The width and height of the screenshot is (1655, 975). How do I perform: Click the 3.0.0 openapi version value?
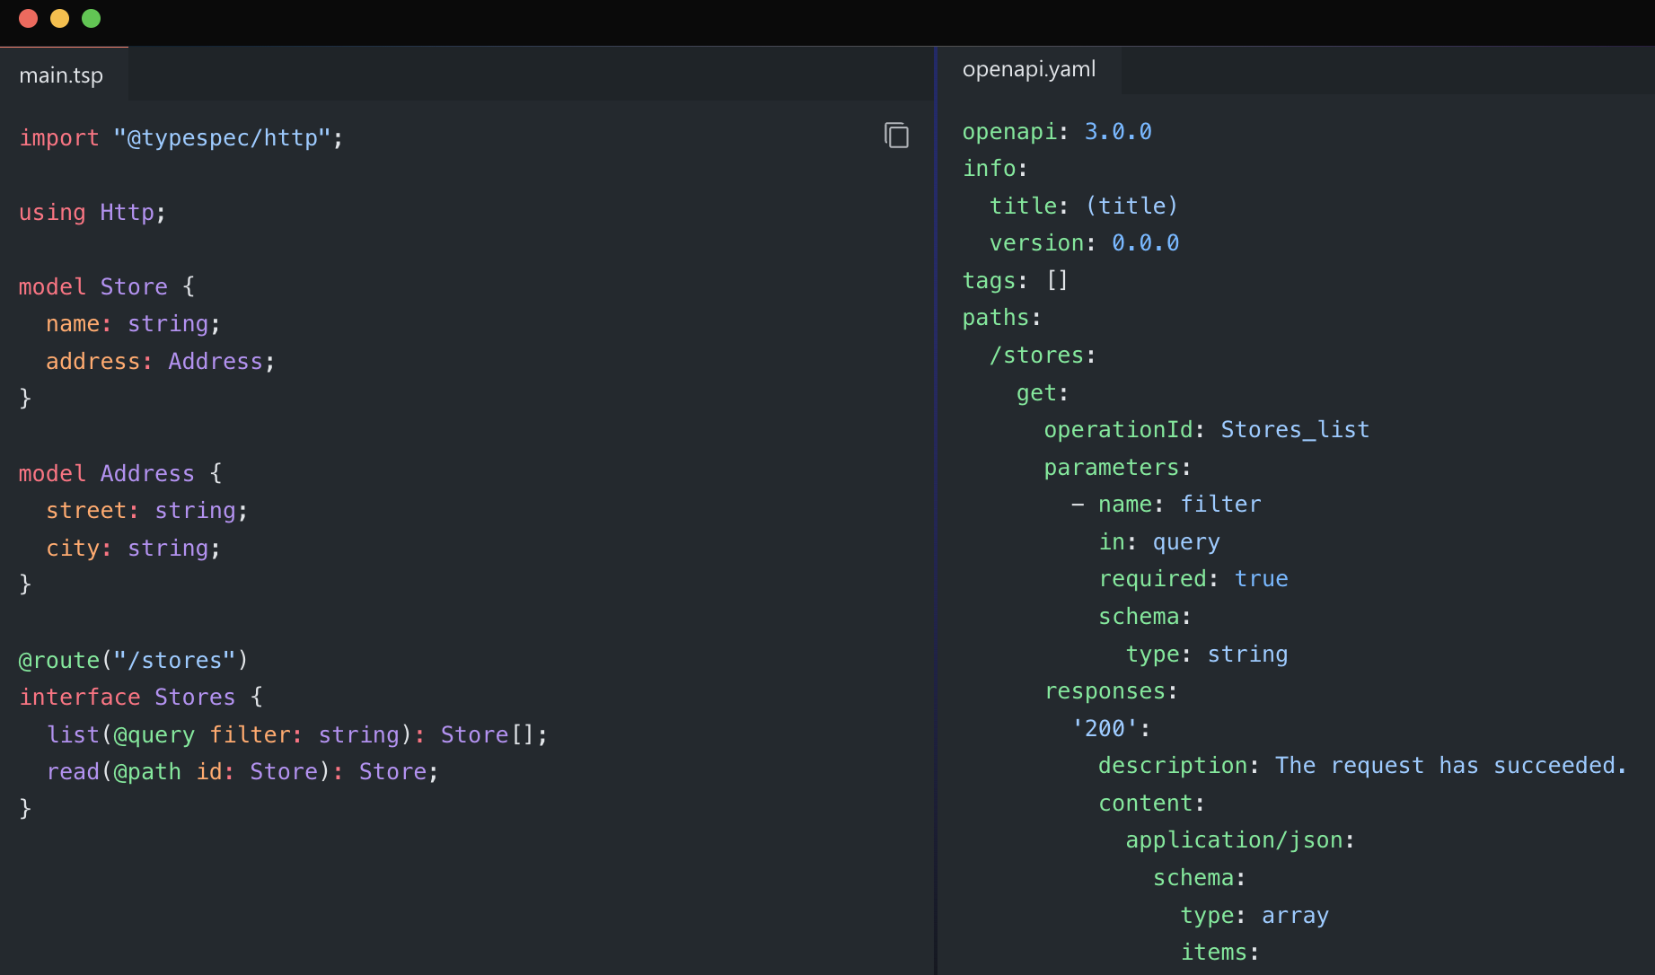(1117, 132)
